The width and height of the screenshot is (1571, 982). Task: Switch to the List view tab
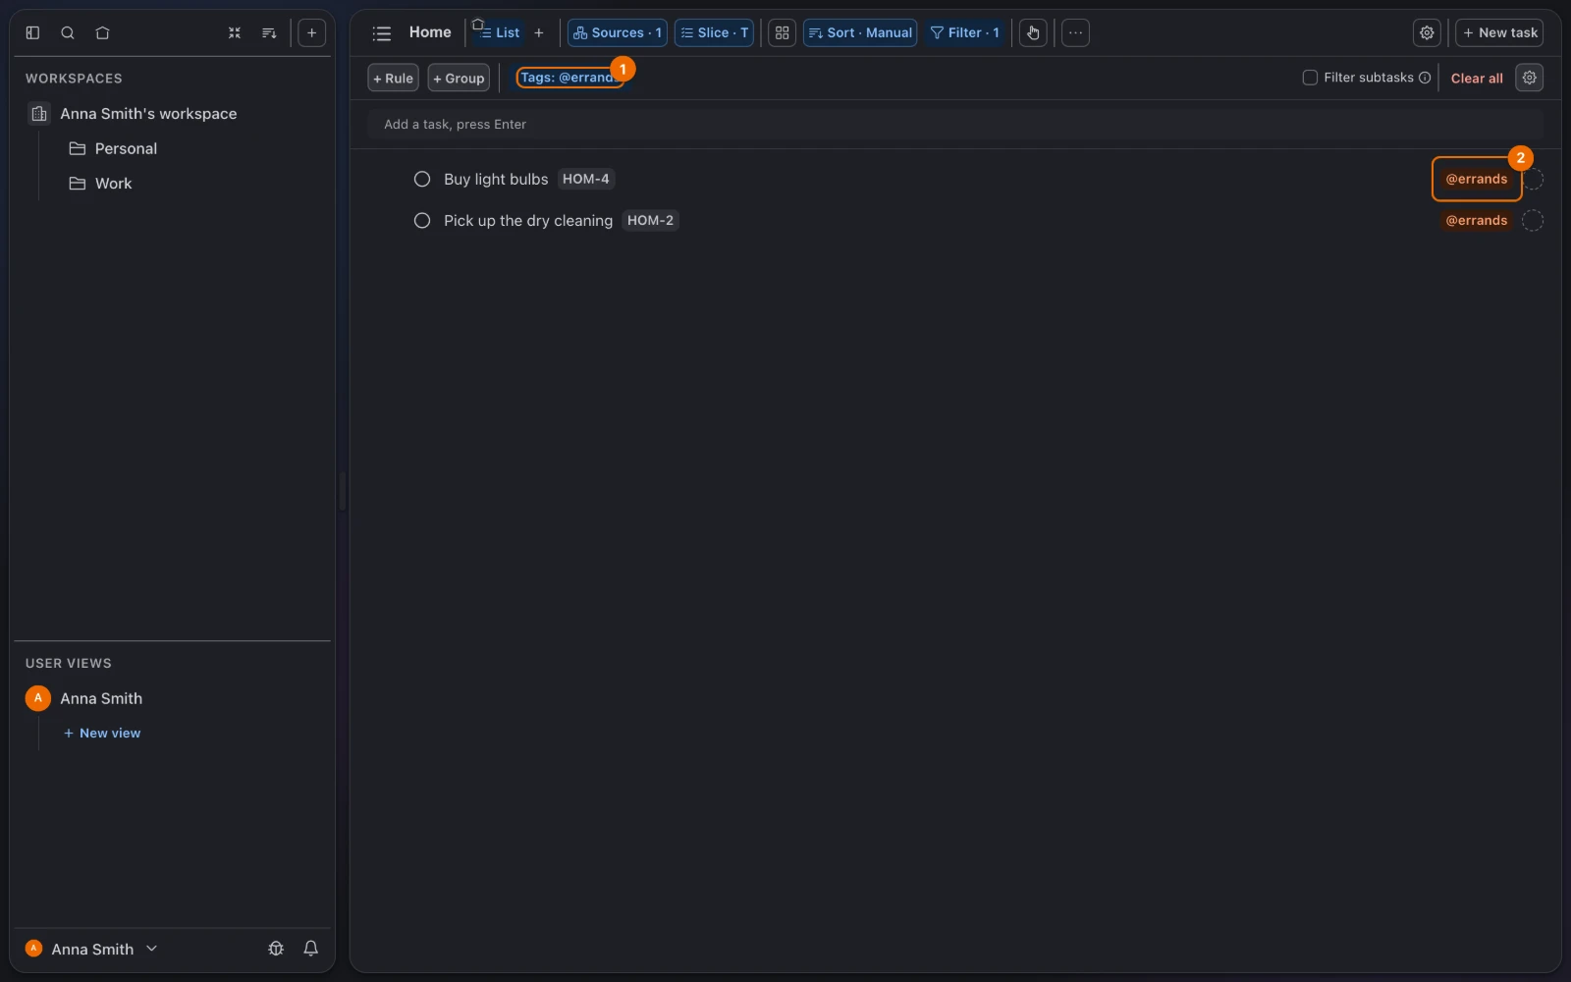click(499, 32)
